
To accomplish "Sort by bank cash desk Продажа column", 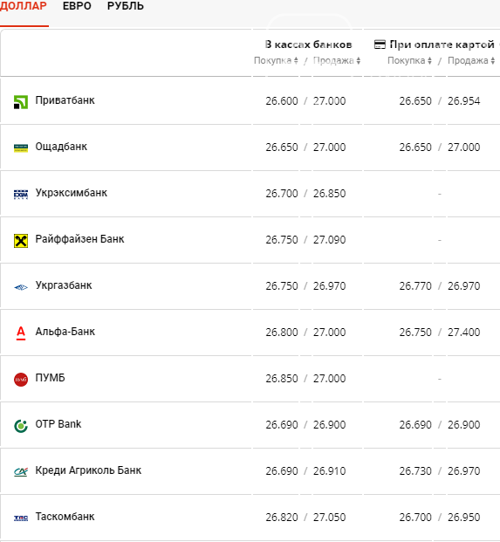I will pyautogui.click(x=337, y=60).
